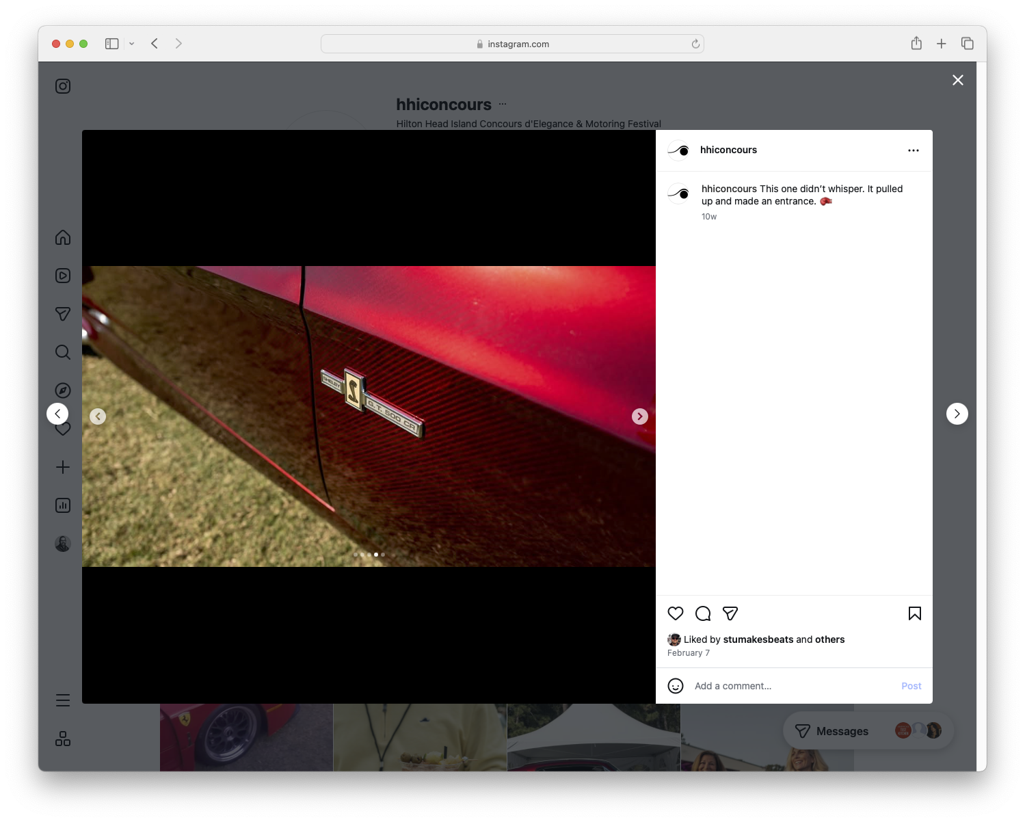Open the Search panel
1025x822 pixels.
(x=62, y=352)
